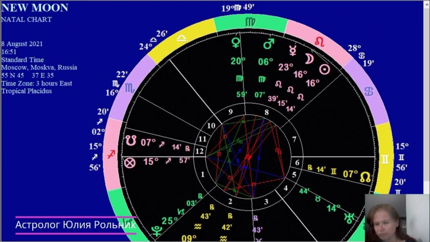Click the retrograde symbol beside North Node
The height and width of the screenshot is (242, 430).
coord(310,167)
